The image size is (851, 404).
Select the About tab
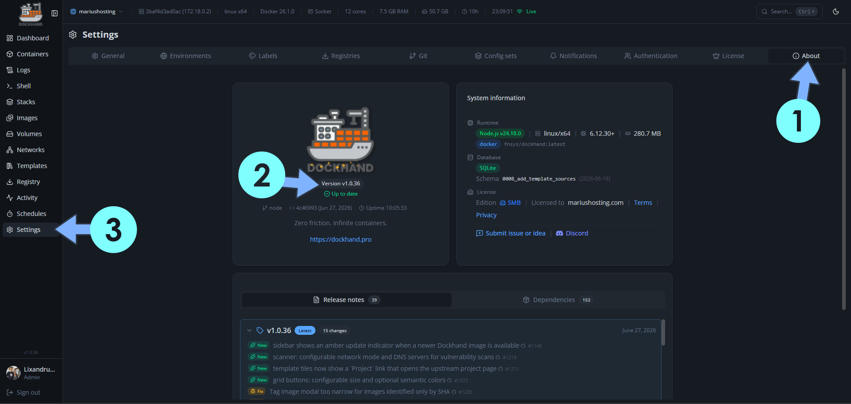(806, 56)
